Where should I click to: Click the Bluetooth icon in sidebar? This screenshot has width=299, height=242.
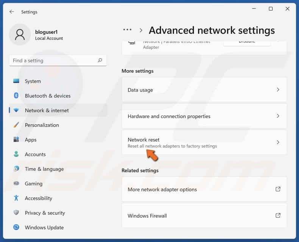[x=16, y=95]
